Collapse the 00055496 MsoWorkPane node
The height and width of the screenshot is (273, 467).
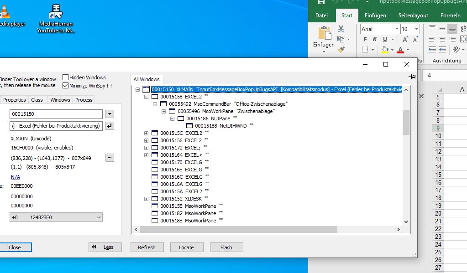[x=163, y=111]
